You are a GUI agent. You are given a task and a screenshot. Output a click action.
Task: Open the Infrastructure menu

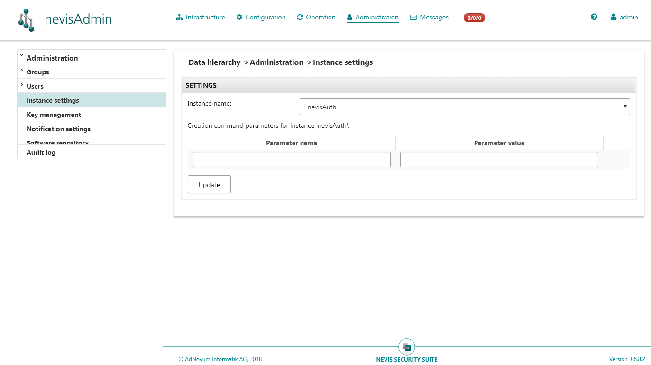tap(201, 17)
